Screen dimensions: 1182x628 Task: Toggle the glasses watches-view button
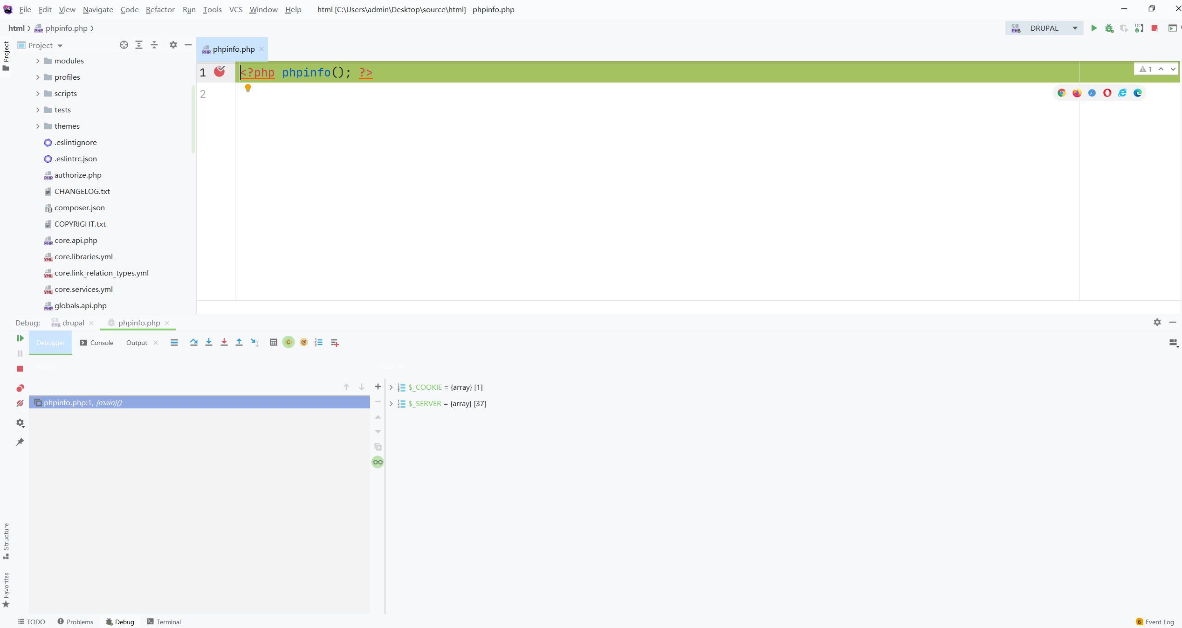(x=378, y=462)
